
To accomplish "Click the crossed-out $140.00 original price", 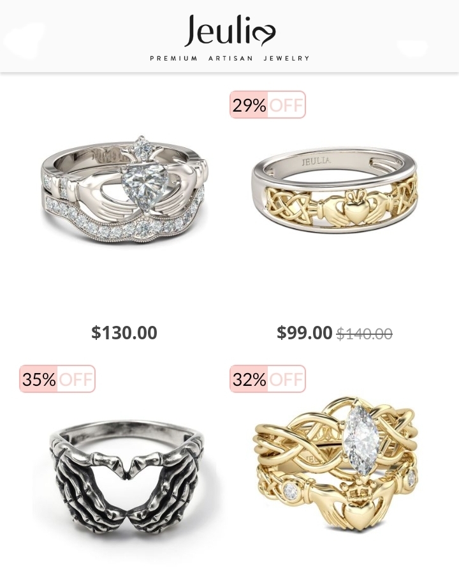I will (365, 334).
